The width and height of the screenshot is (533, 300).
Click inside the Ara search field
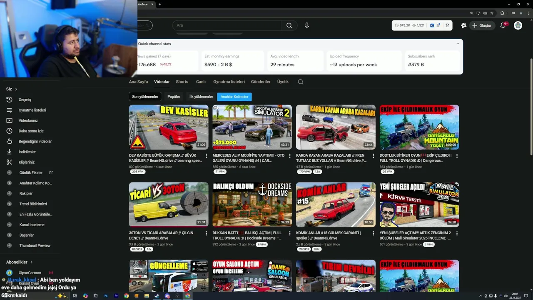click(227, 25)
